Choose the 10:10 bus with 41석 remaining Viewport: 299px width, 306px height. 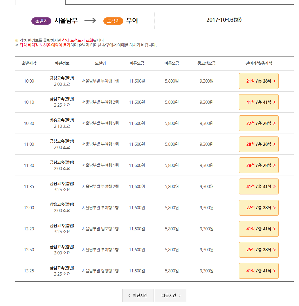tap(259, 102)
